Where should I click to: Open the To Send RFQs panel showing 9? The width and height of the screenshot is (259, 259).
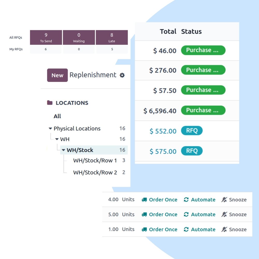click(x=46, y=37)
